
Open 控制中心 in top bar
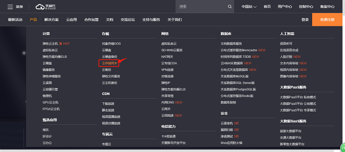306,7
